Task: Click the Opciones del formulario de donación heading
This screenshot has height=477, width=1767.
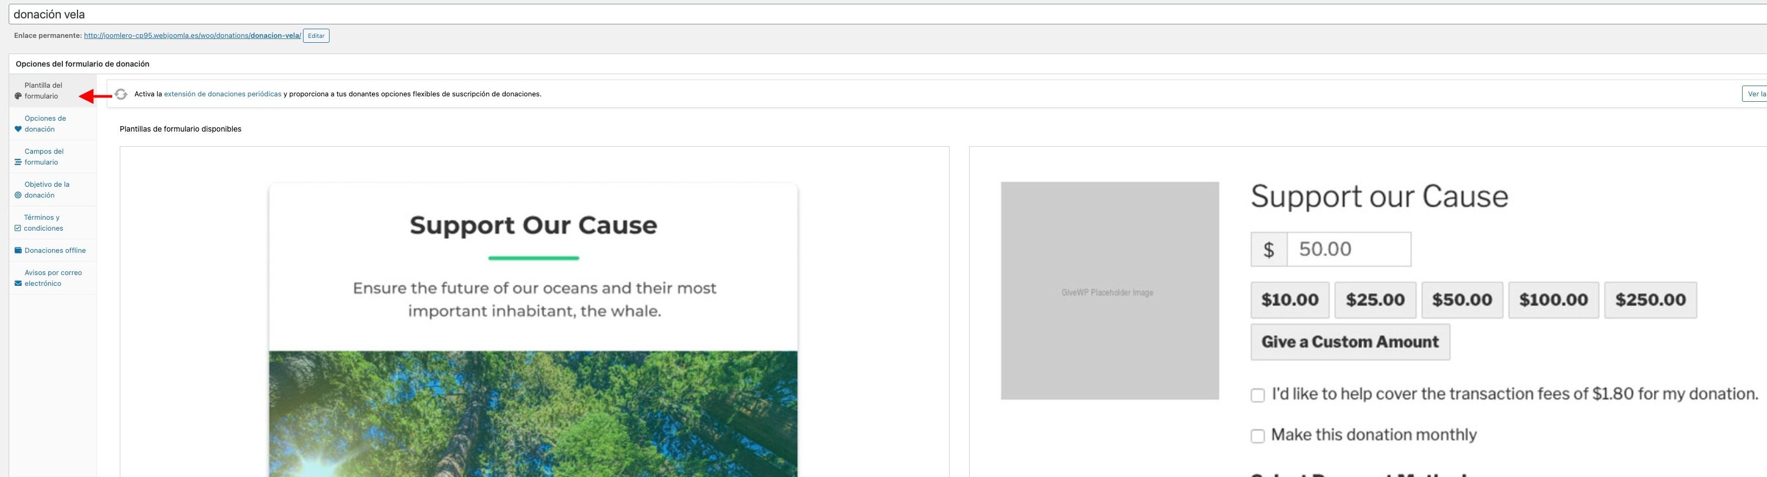Action: click(x=82, y=64)
